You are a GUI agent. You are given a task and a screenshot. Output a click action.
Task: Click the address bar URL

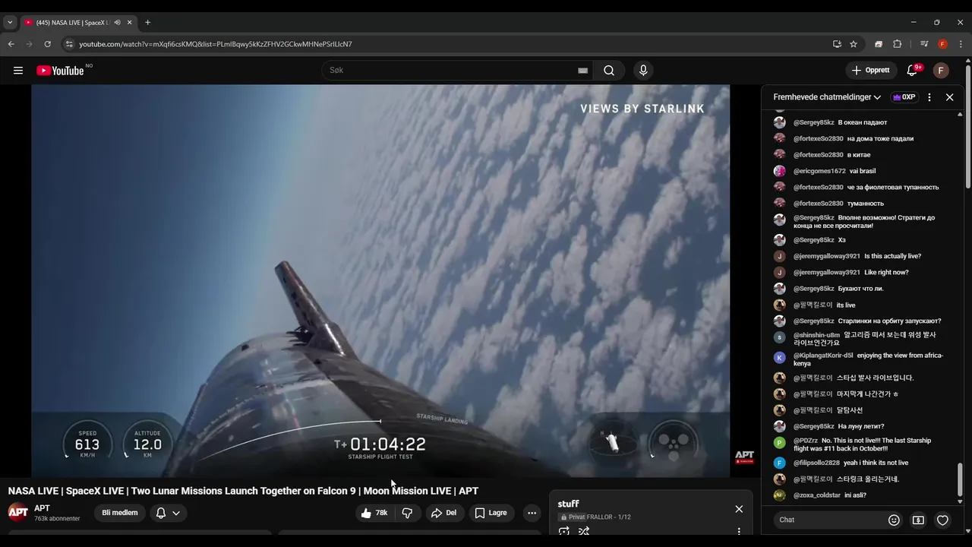point(216,44)
